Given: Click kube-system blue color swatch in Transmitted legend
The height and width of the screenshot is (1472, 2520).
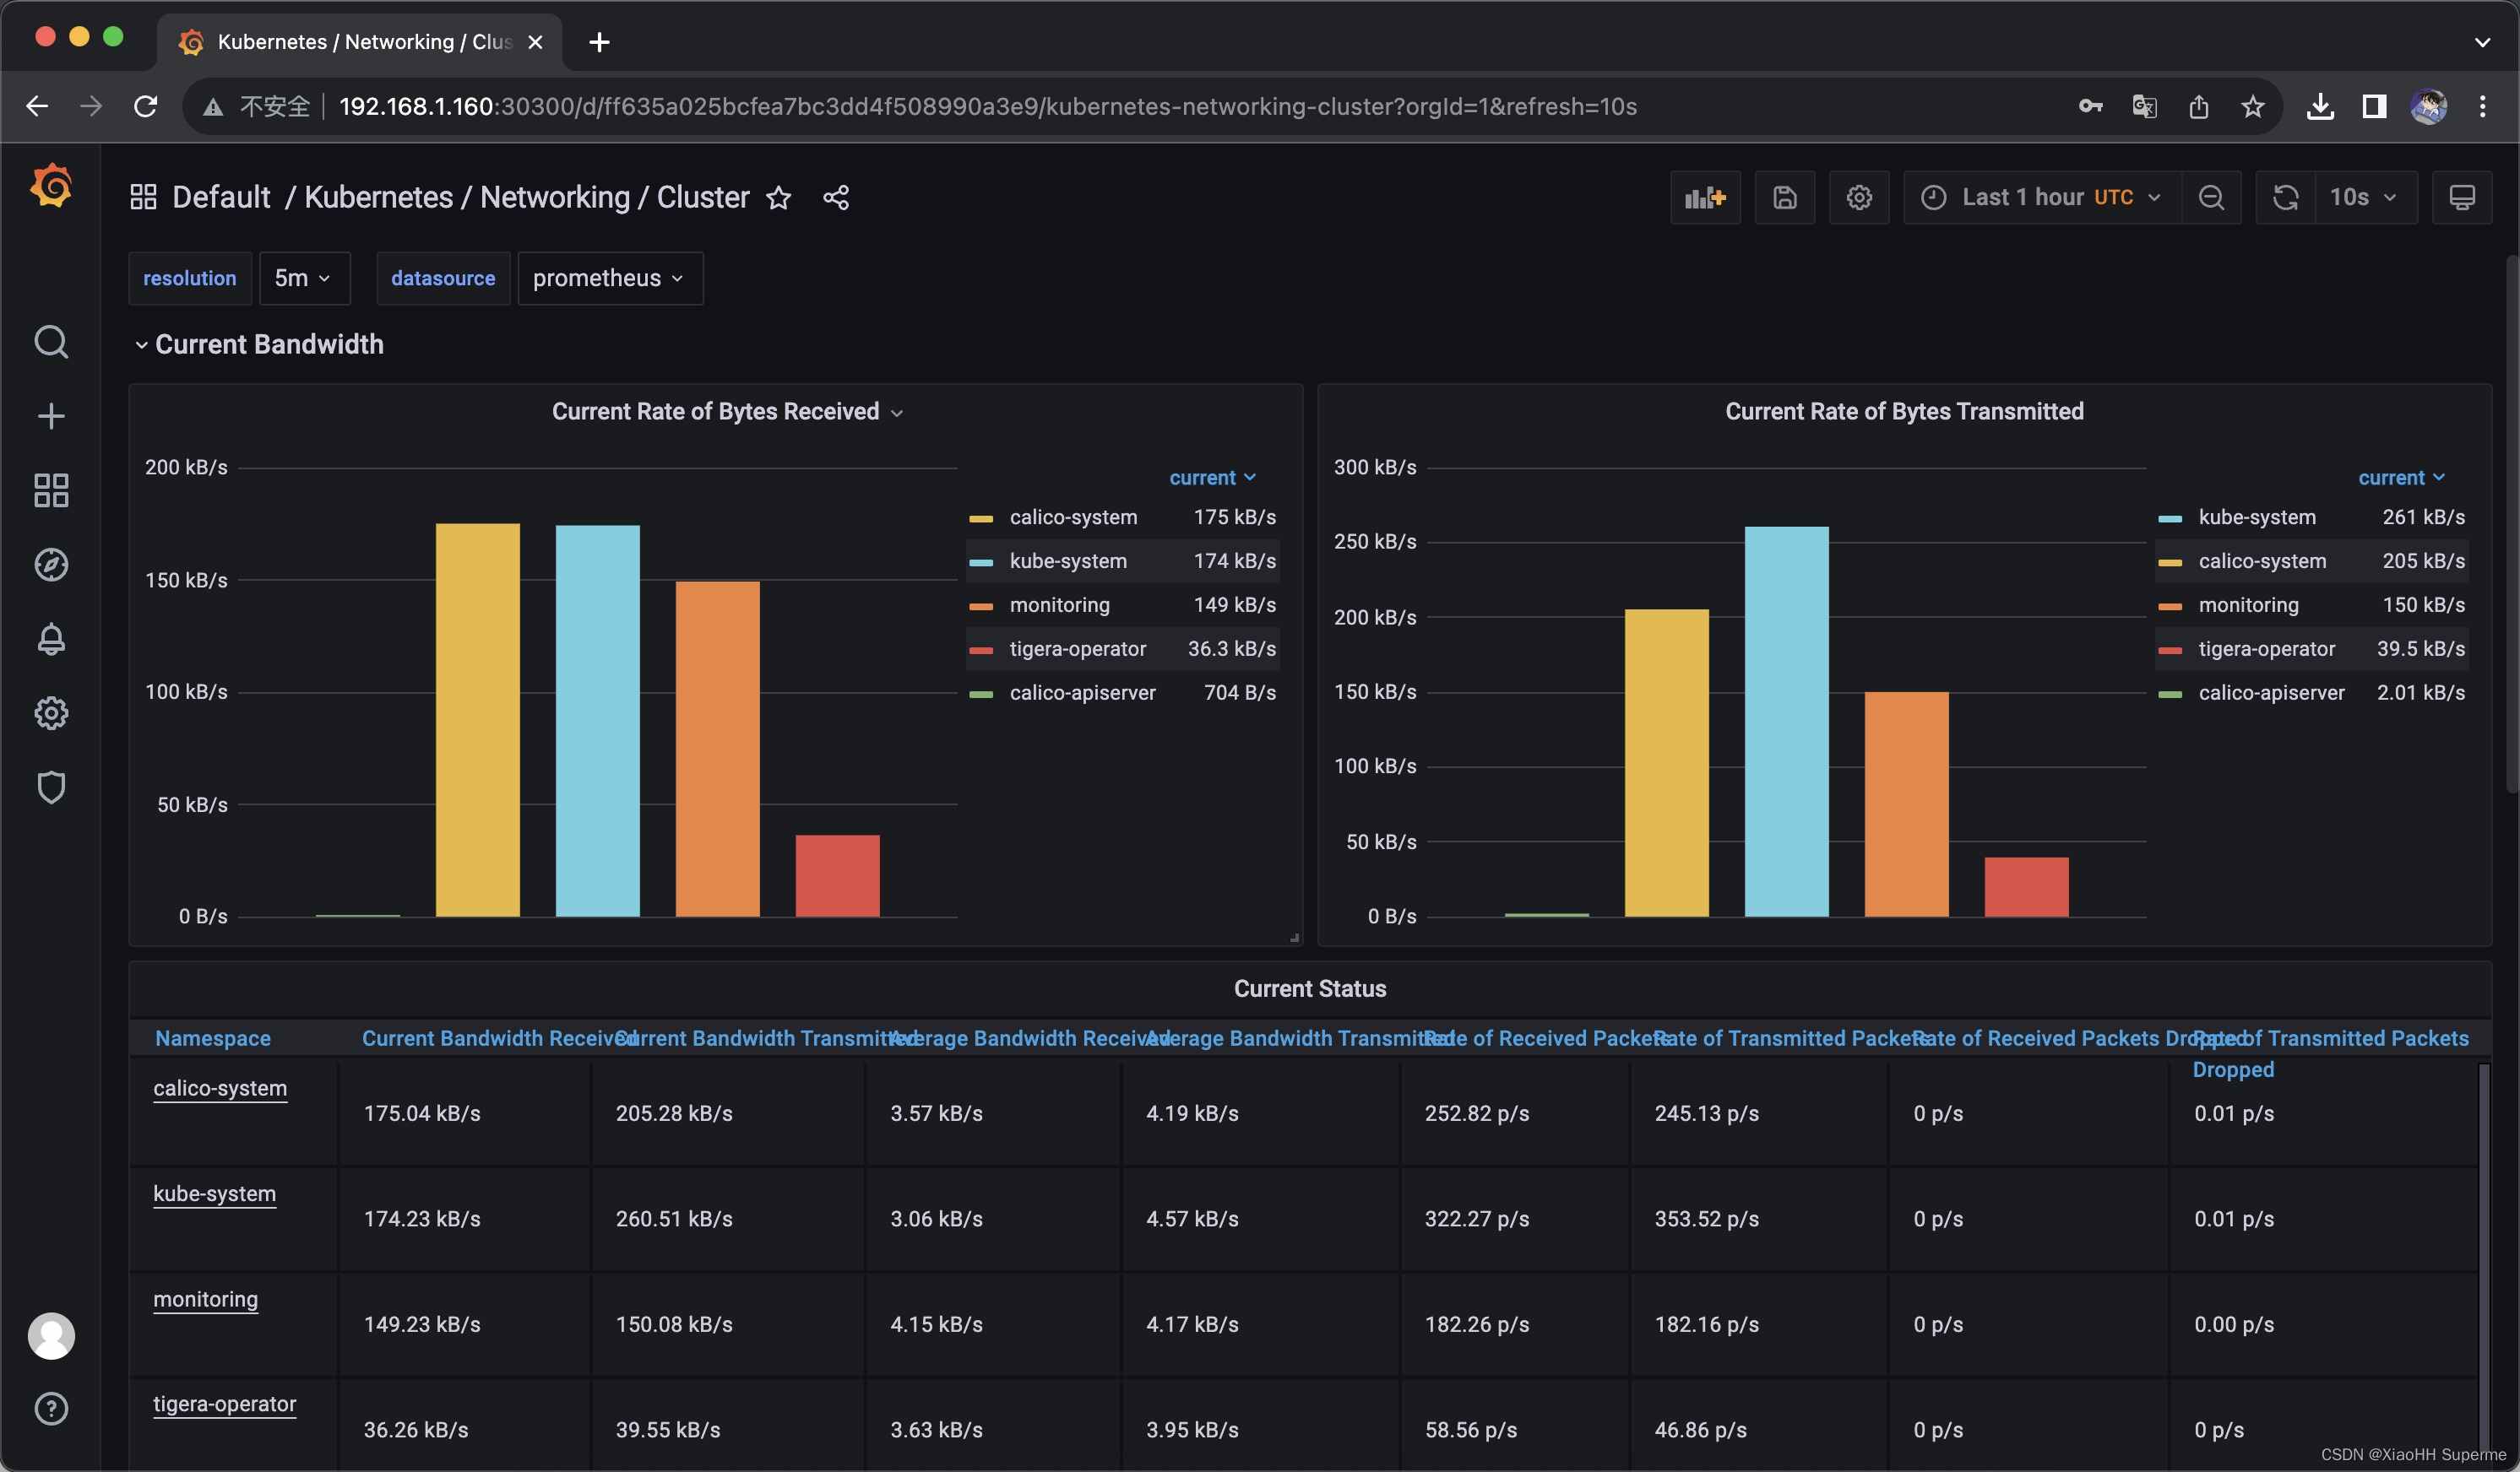Looking at the screenshot, I should (2170, 518).
